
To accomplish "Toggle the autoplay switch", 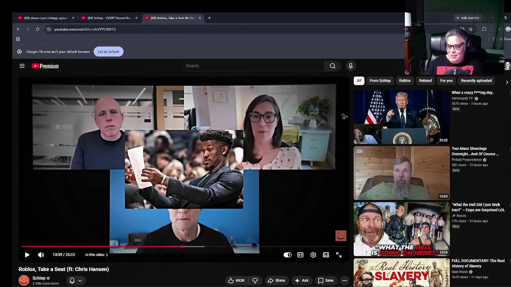I will [287, 255].
